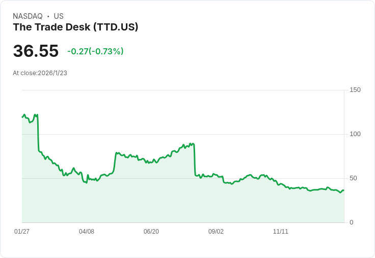The width and height of the screenshot is (375, 258).
Task: Click the chart line's starting point at 01/27
Action: [22, 117]
